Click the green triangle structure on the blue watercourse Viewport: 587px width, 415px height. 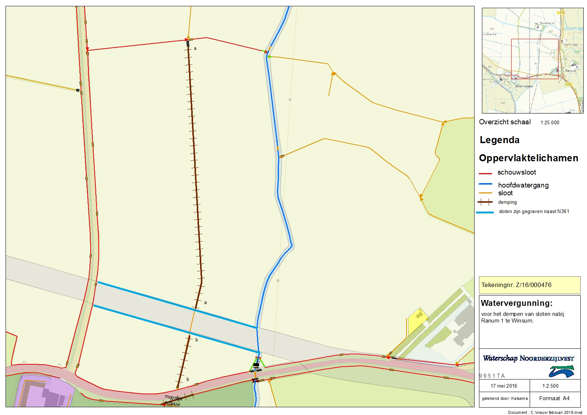[x=257, y=364]
